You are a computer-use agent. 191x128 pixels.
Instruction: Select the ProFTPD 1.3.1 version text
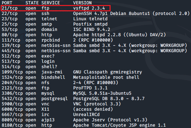coord(90,88)
